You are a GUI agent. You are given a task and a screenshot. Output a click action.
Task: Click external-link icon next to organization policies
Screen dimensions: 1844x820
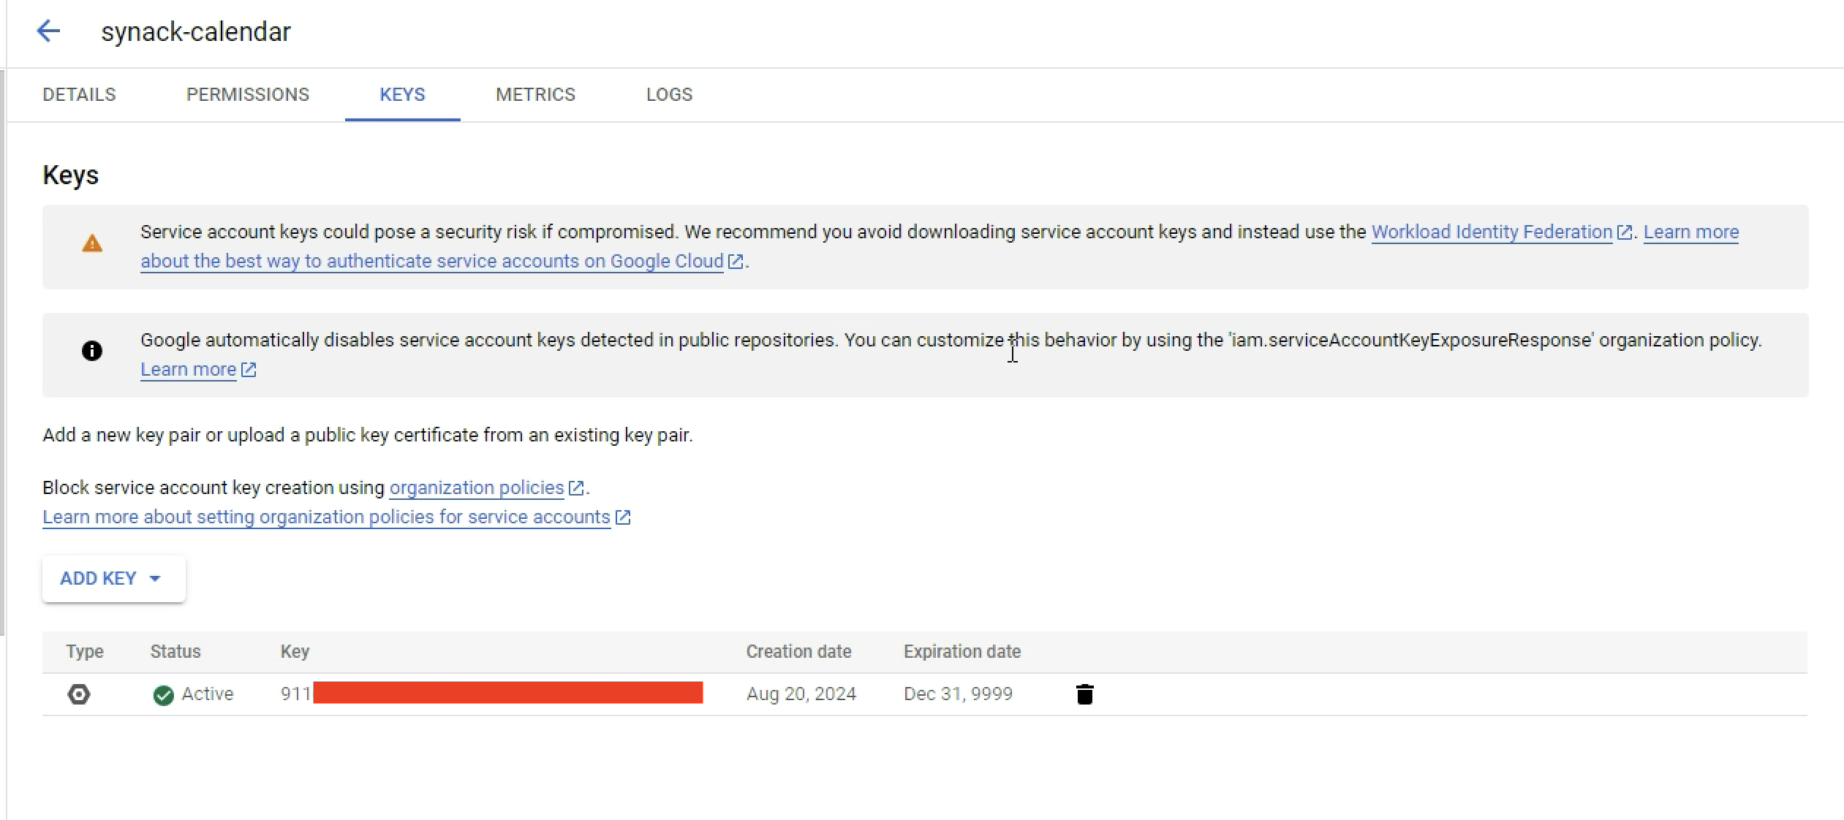point(576,487)
